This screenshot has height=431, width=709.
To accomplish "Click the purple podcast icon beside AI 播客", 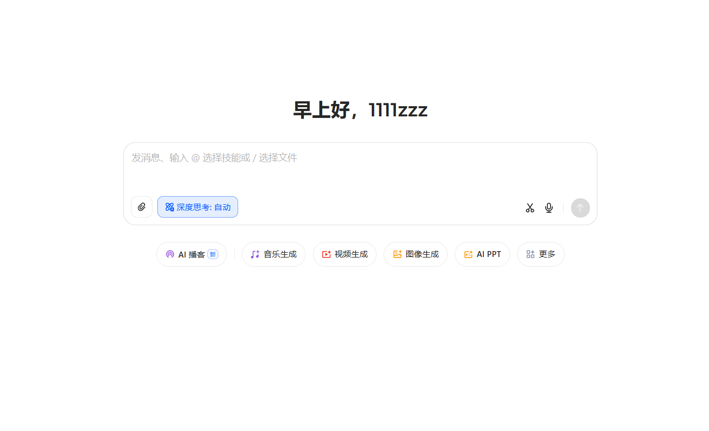I will (x=170, y=254).
